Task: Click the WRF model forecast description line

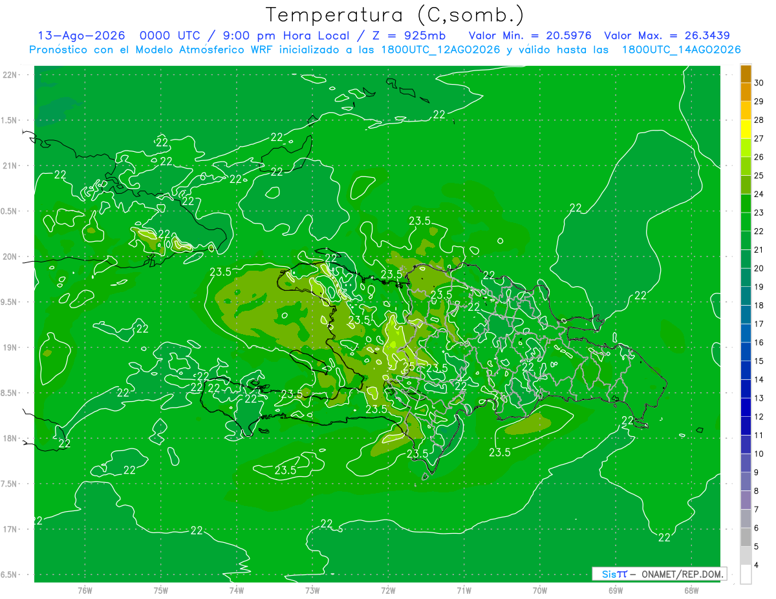Action: coord(385,50)
